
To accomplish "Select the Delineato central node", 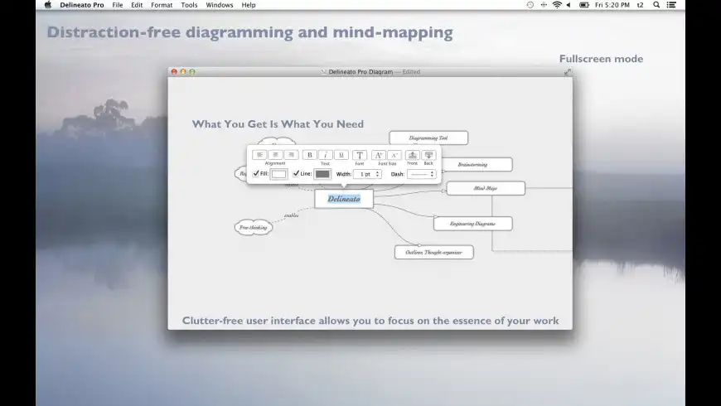I will [344, 199].
